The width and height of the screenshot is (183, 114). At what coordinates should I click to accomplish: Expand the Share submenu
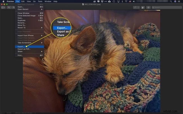click(x=29, y=51)
